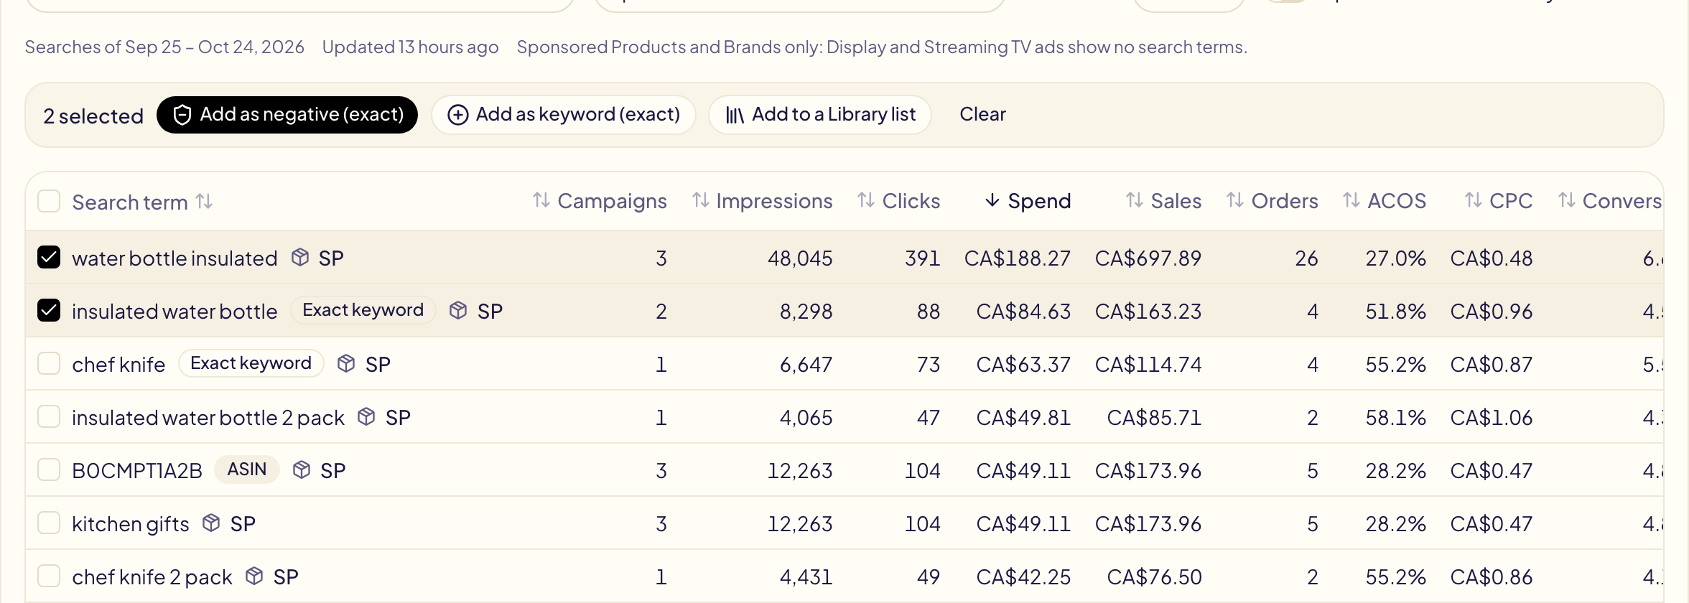Add selected terms as negative exact
Screen dimensions: 1689x603
click(x=287, y=115)
